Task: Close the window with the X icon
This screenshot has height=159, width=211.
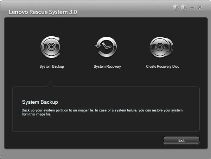Action: (x=200, y=7)
